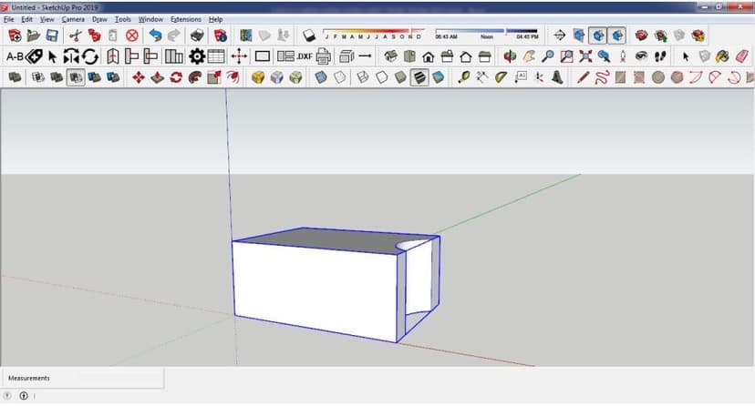Select the Freehand drawing tool
Screen dimensions: 755x406
(602, 76)
